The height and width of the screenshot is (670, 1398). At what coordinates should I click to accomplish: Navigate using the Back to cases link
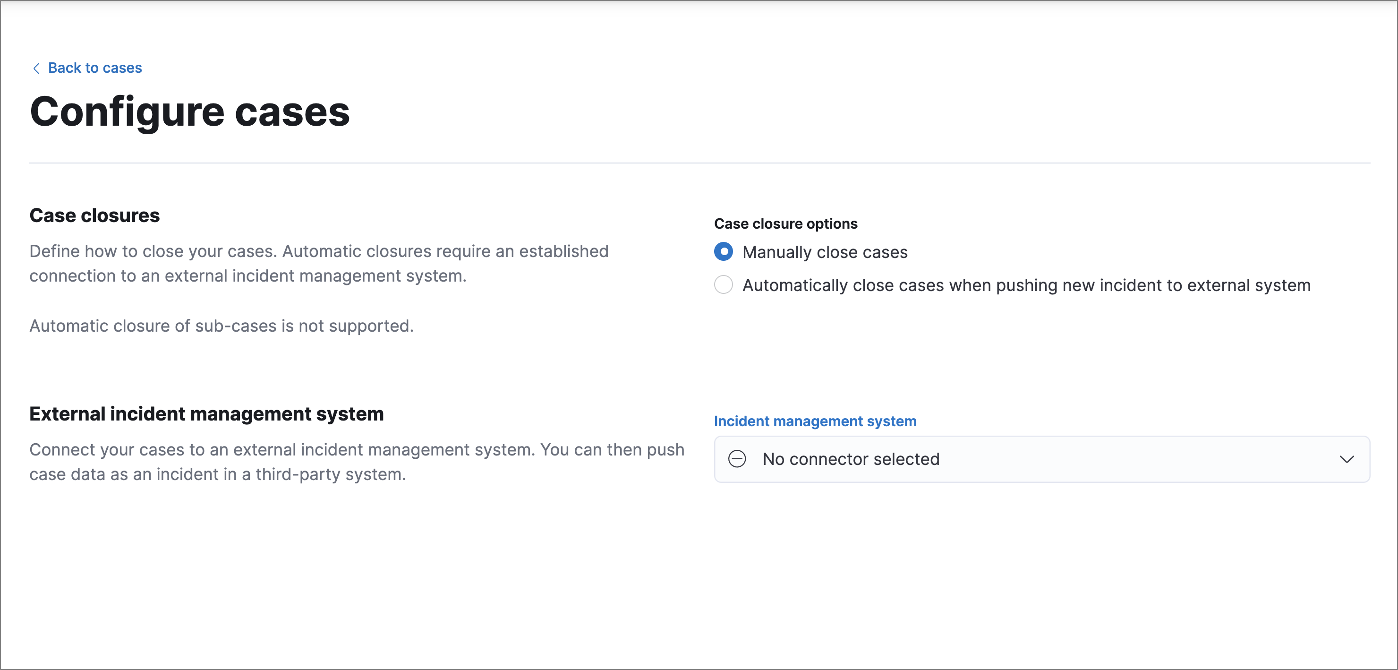click(x=95, y=67)
